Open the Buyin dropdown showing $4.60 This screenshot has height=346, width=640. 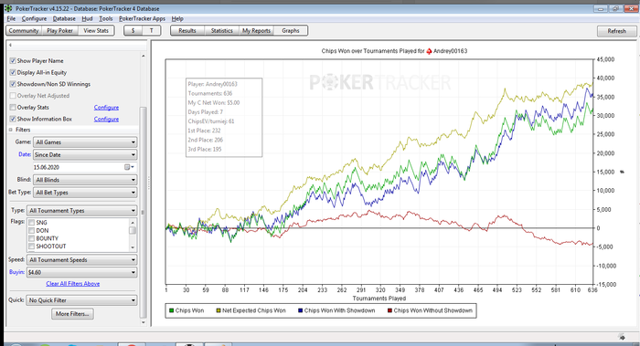82,273
